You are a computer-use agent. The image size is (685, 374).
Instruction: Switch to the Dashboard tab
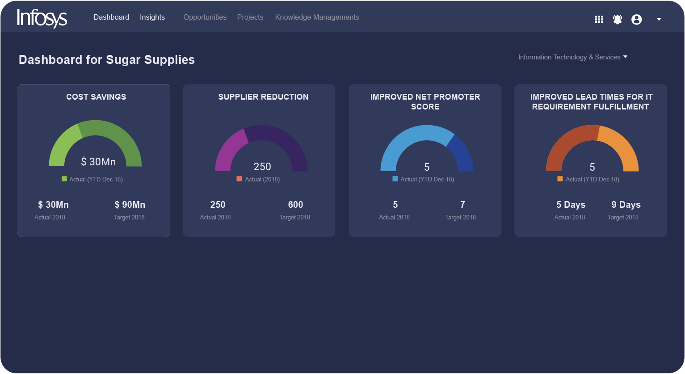tap(111, 17)
